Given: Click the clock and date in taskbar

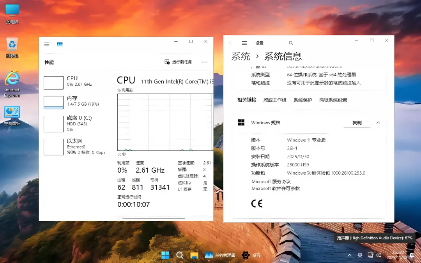Looking at the screenshot, I should pyautogui.click(x=397, y=255).
